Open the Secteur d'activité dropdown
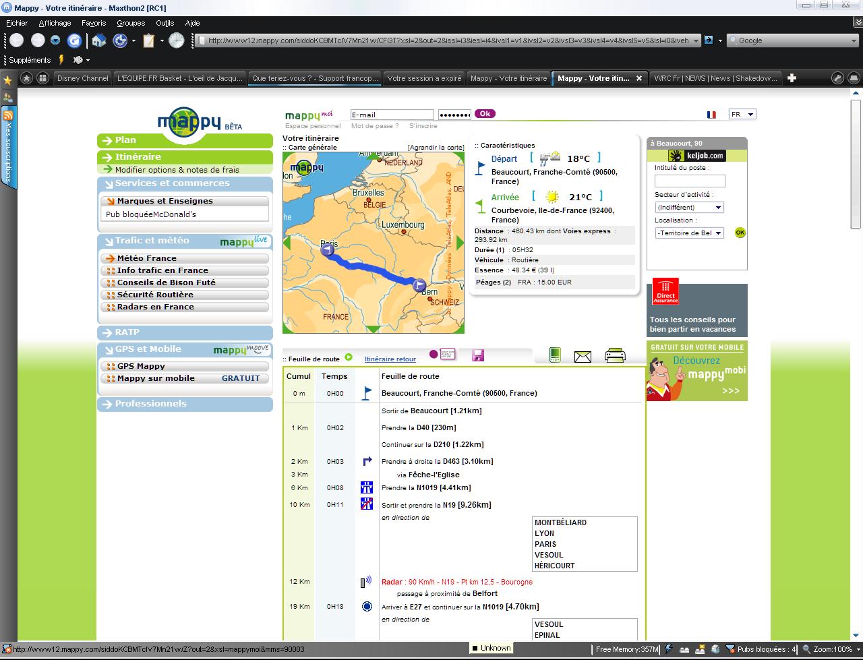 pyautogui.click(x=689, y=208)
